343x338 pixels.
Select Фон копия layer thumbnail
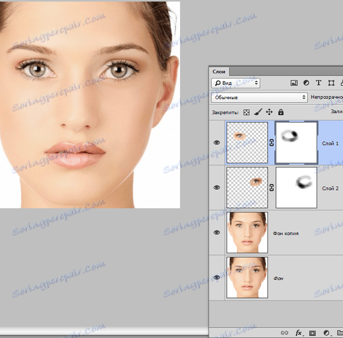pyautogui.click(x=247, y=233)
